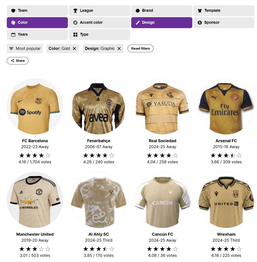Click the sort icon beside Most popular
Viewport: 257px width, 262px height.
[11, 48]
